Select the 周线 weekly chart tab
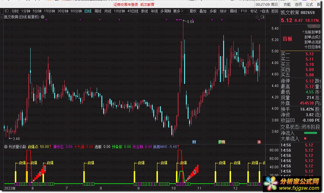Viewport: 324px width, 193px height. click(x=98, y=11)
